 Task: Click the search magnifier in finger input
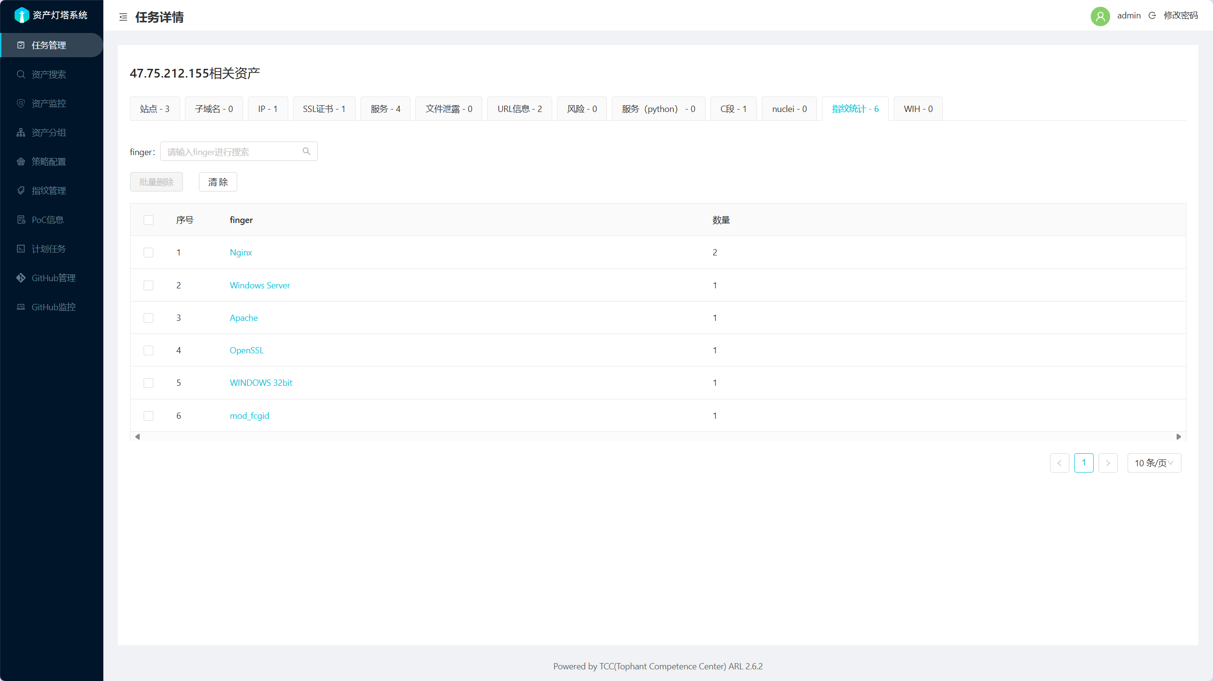(306, 151)
